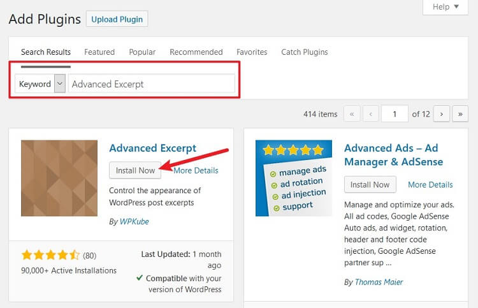
Task: Focus the plugin search text field
Action: click(x=152, y=84)
